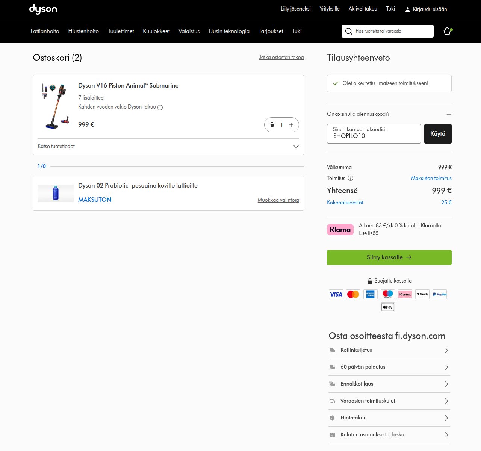Screen dimensions: 481x451
Task: Click the calendar icon beside Kuluton osamaksu
Action: (x=332, y=435)
